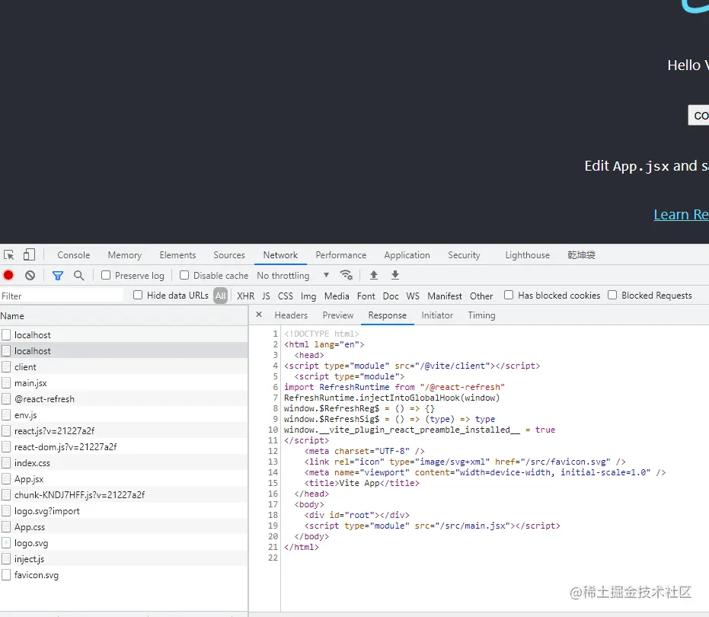709x617 pixels.
Task: Open the Elements tab
Action: coord(177,255)
